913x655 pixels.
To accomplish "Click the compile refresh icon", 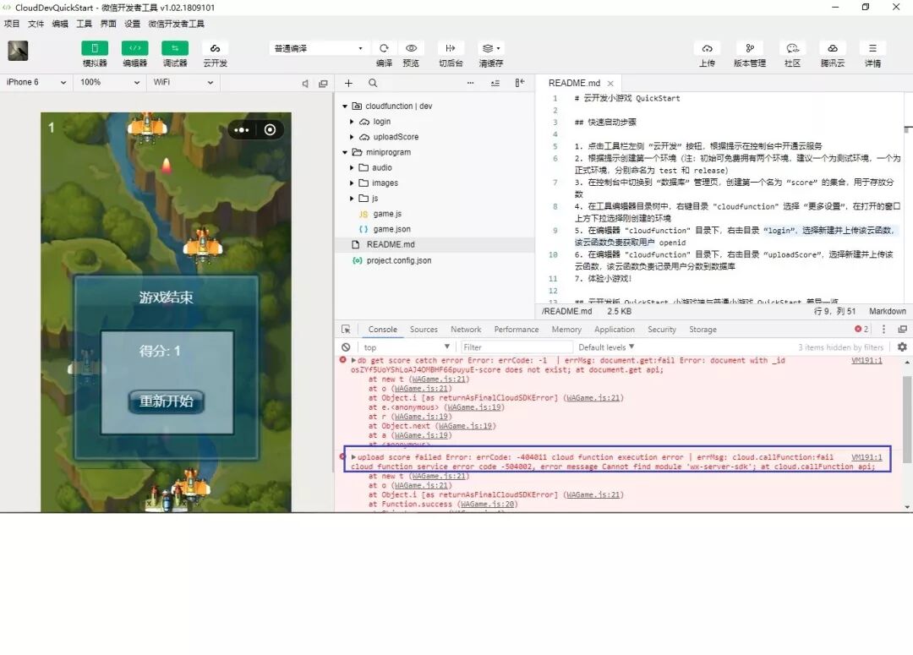I will [x=384, y=48].
